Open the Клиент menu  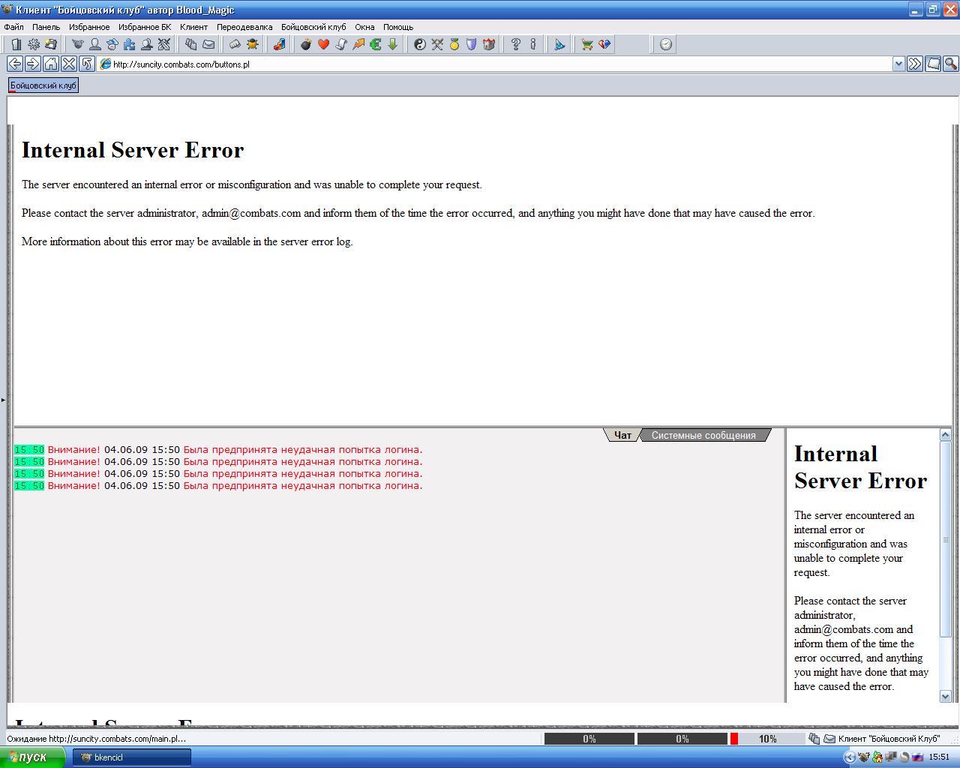coord(194,27)
